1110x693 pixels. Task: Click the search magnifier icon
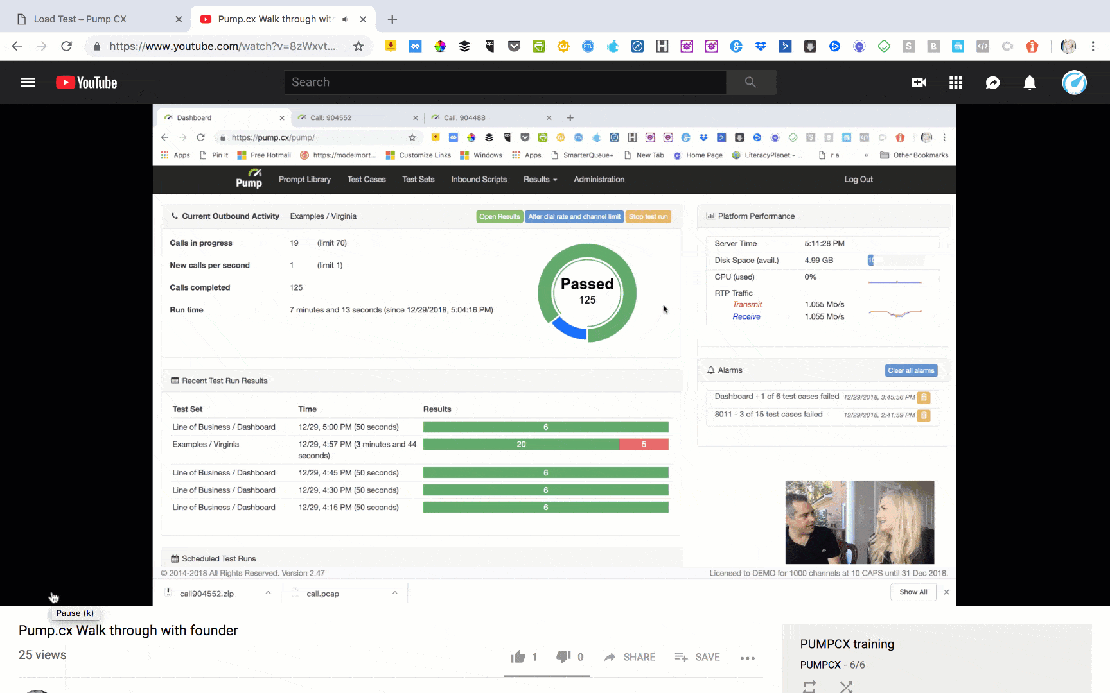750,82
